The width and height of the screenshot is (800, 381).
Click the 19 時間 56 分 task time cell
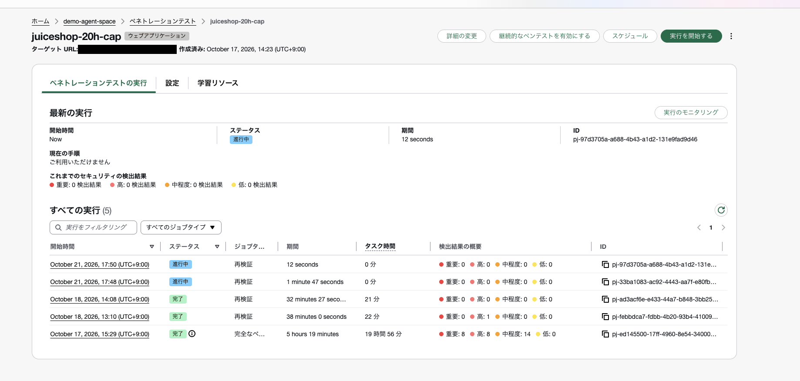pos(383,334)
